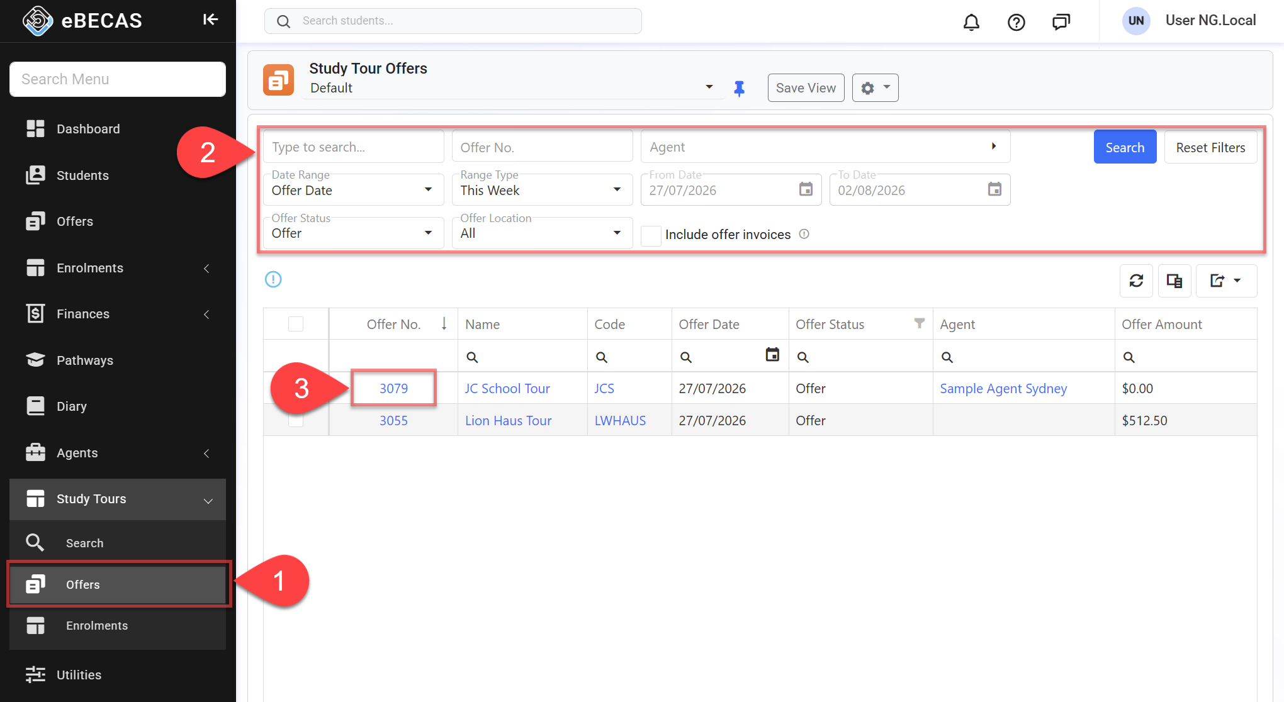This screenshot has width=1284, height=702.
Task: Open offer number 3055
Action: pos(393,421)
